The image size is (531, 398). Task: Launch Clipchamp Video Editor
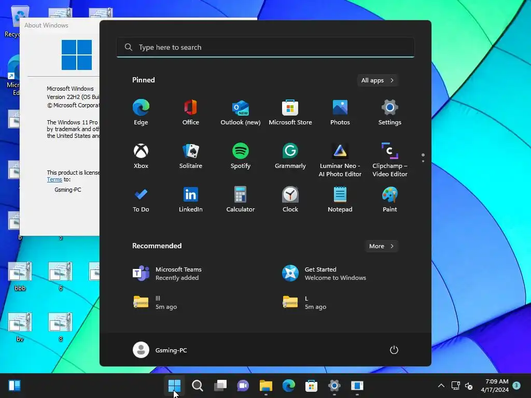point(390,160)
